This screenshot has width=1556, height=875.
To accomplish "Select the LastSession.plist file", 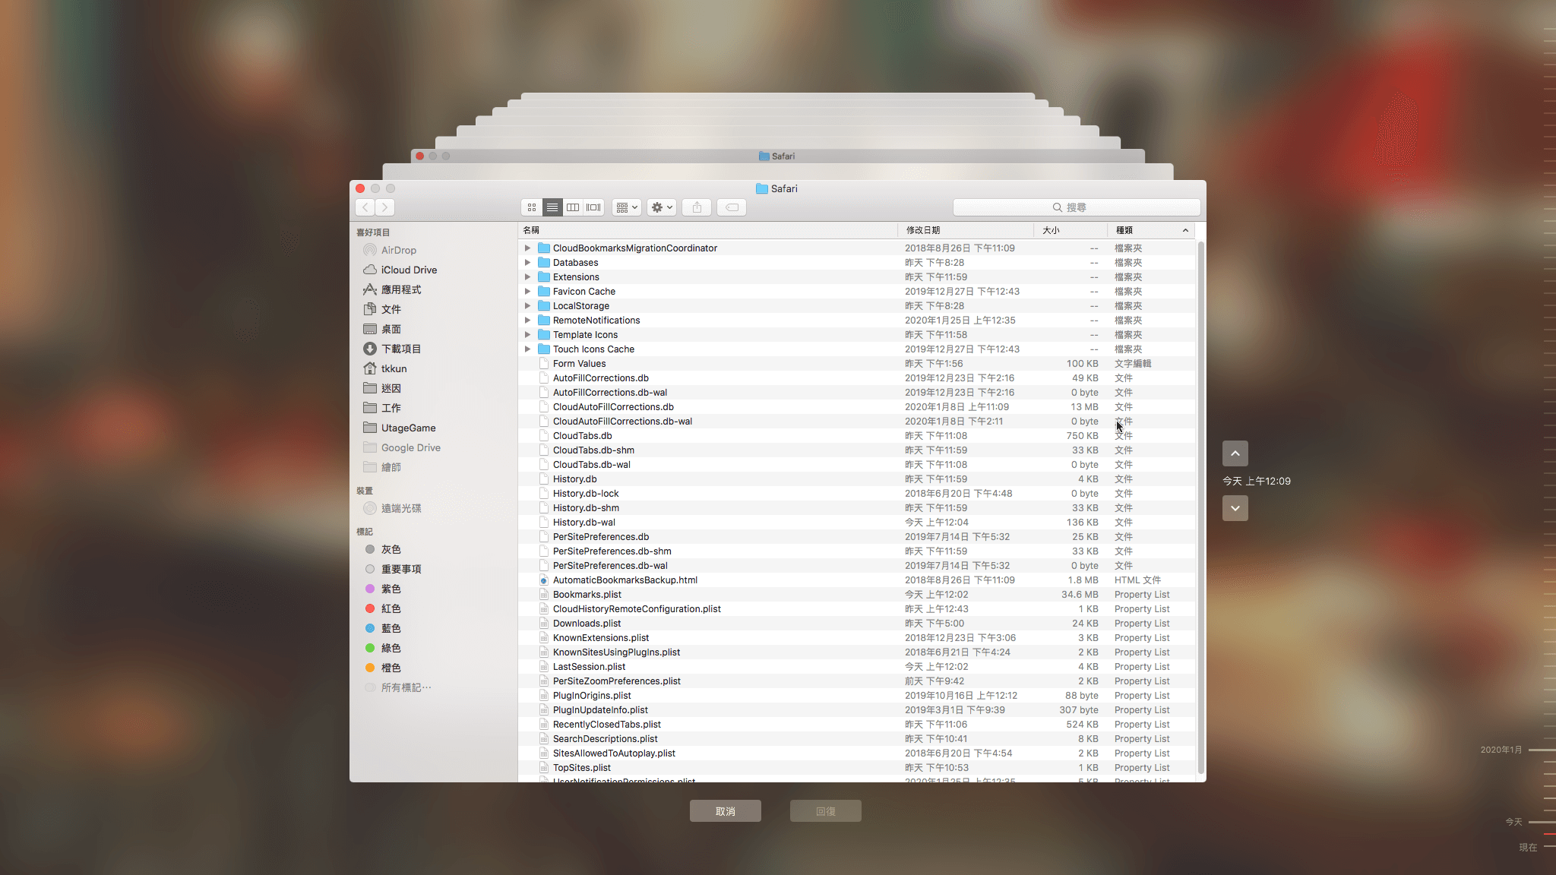I will click(856, 667).
